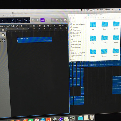
Task: Show the Apple Loops browser
Action: [61, 20]
